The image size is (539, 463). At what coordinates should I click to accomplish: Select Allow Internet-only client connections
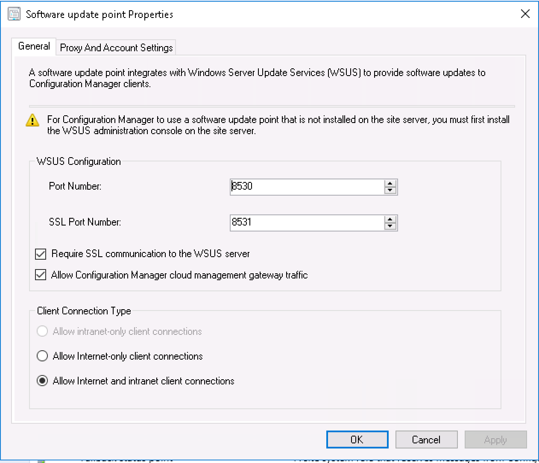[x=42, y=356]
